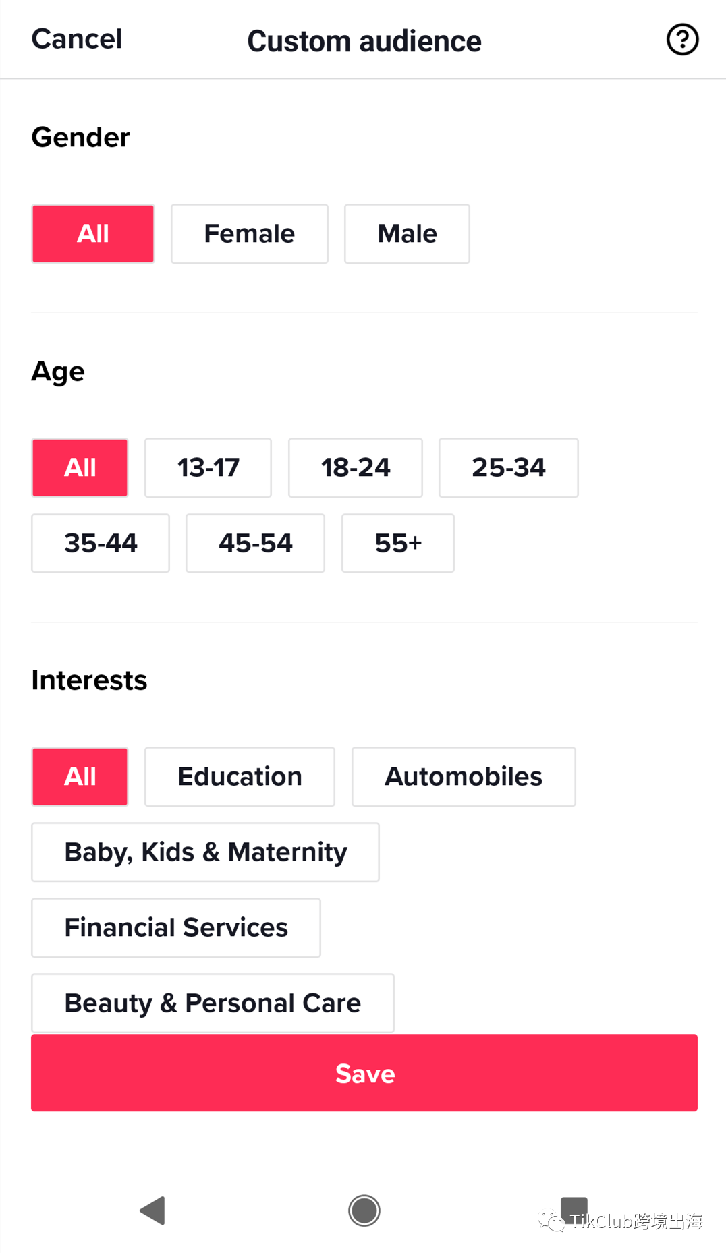The height and width of the screenshot is (1253, 726).
Task: Choose the Automobiles interest chip
Action: click(464, 777)
